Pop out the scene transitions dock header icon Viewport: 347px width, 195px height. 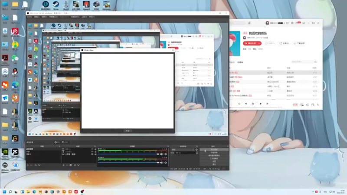click(197, 146)
